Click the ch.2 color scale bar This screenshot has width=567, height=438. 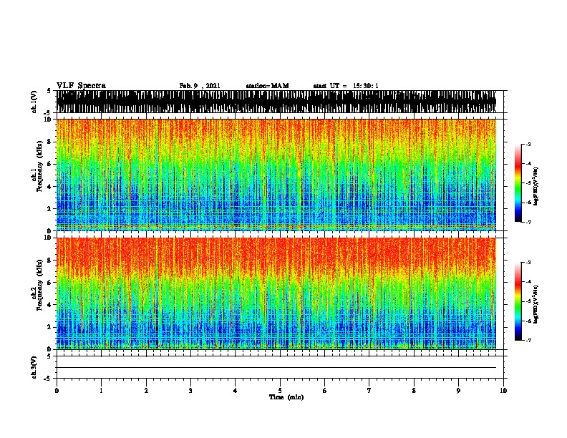[518, 301]
